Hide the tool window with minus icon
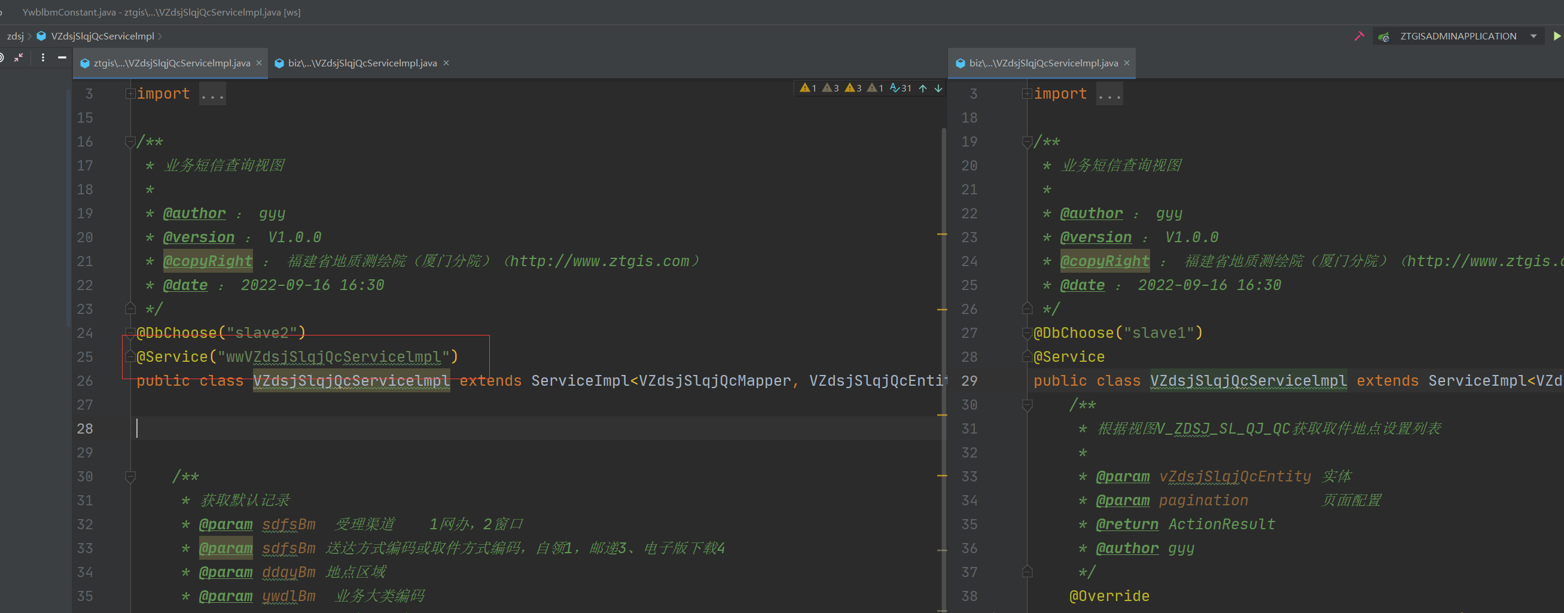1564x613 pixels. (62, 57)
